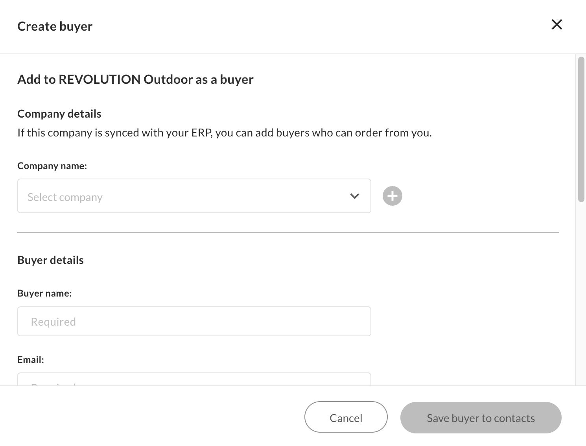This screenshot has height=446, width=586.
Task: Expand the company dropdown chevron arrow
Action: click(355, 196)
